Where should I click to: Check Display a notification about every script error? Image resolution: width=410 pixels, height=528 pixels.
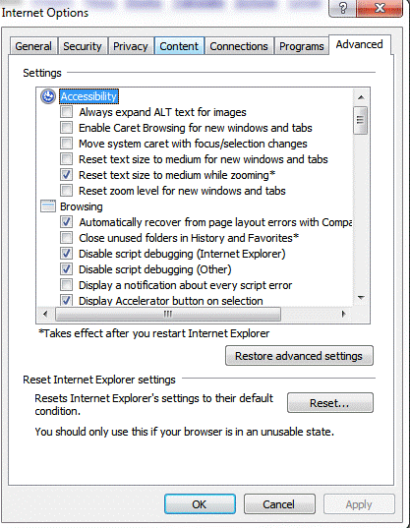coord(66,285)
